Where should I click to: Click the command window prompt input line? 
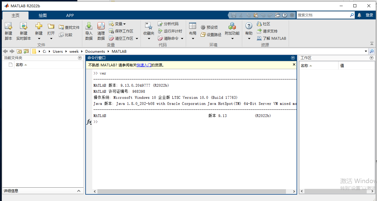pyautogui.click(x=195, y=122)
